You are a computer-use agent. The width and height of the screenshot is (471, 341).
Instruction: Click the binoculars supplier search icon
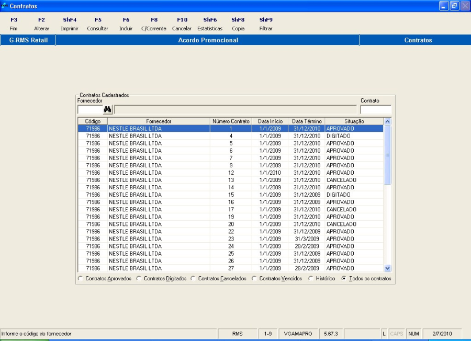click(x=107, y=109)
